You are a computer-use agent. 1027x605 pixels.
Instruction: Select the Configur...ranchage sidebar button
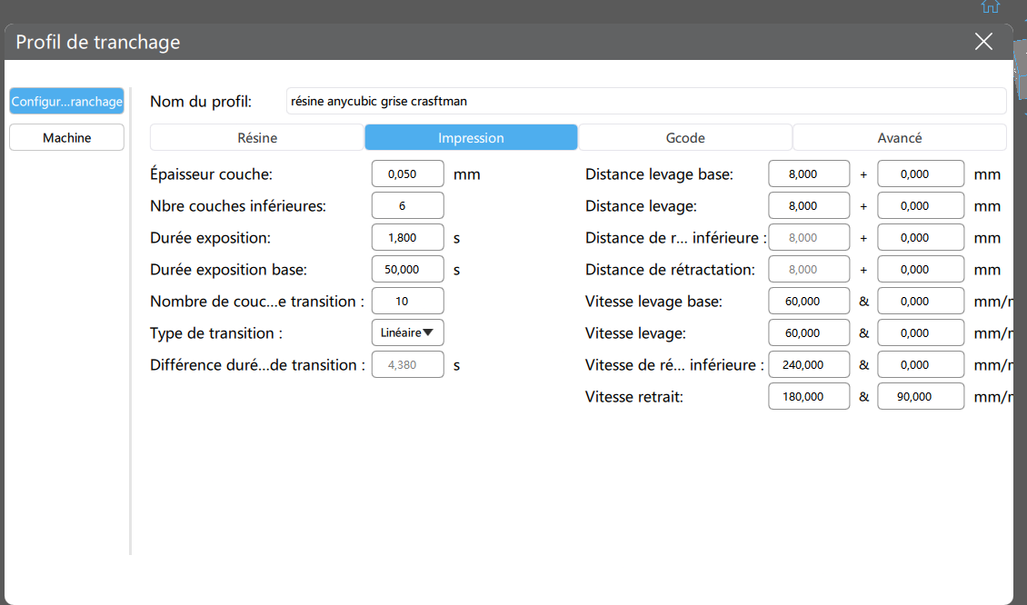pyautogui.click(x=67, y=102)
